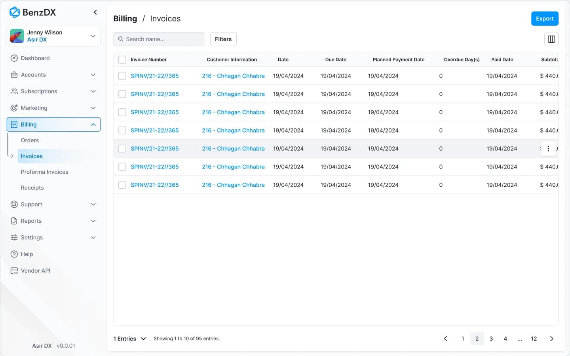Sort by the Due Date column header
Viewport: 570px width, 356px height.
coord(336,60)
